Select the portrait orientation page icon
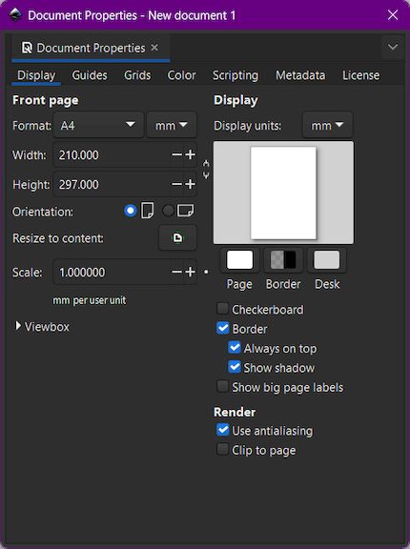Viewport: 410px width, 549px height. pyautogui.click(x=147, y=210)
